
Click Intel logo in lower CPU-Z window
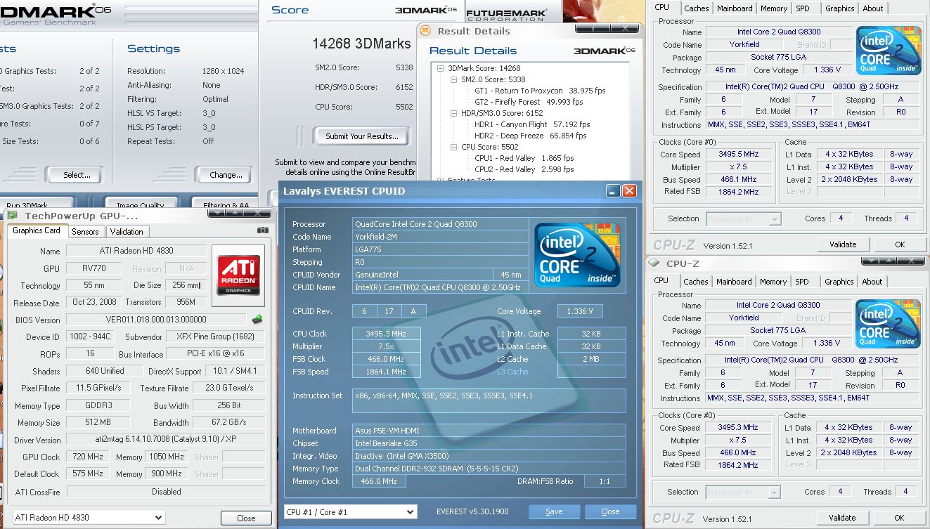889,323
